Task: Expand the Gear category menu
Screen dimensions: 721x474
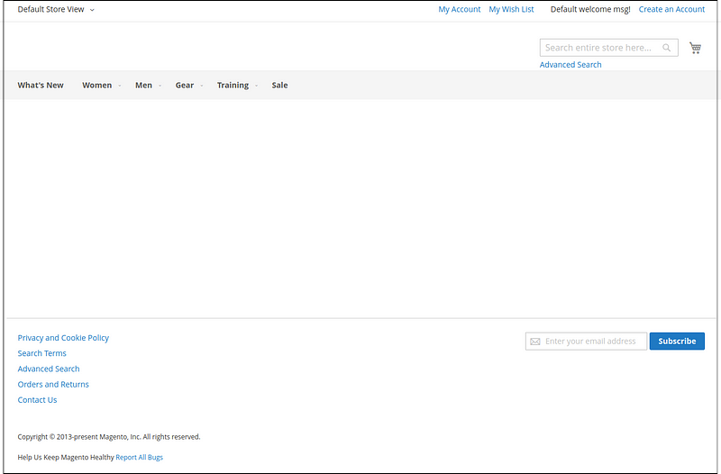Action: pos(187,86)
